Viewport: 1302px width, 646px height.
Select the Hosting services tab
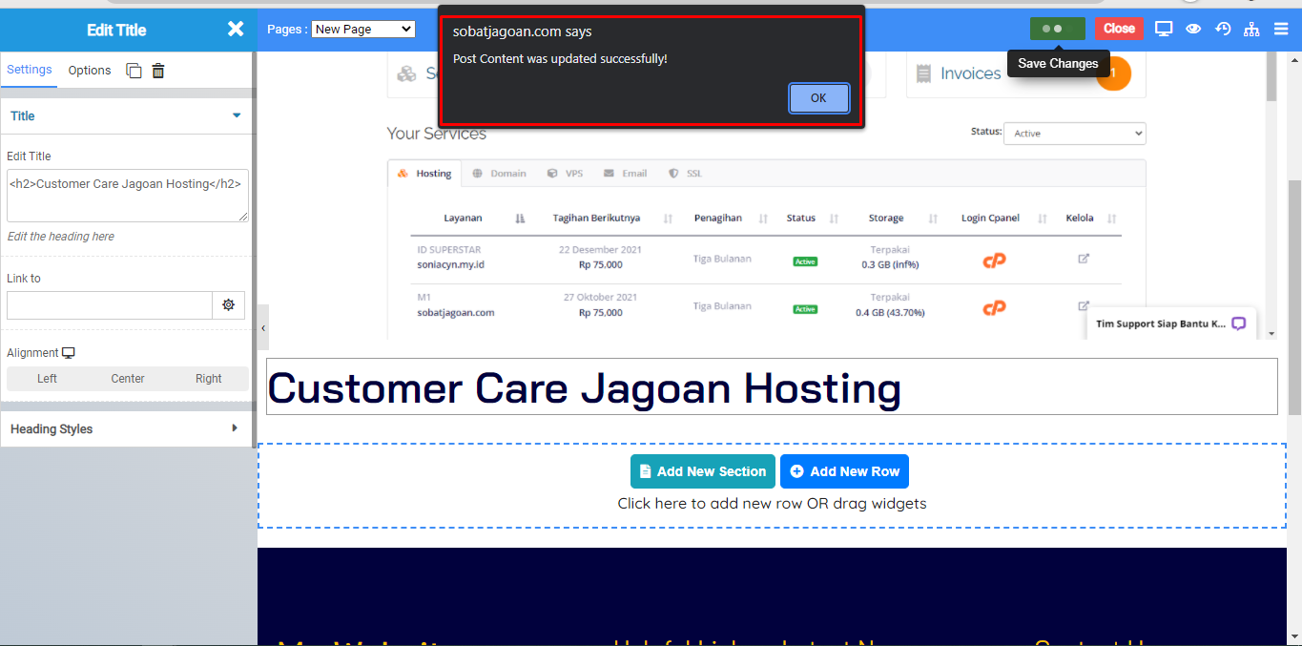425,174
